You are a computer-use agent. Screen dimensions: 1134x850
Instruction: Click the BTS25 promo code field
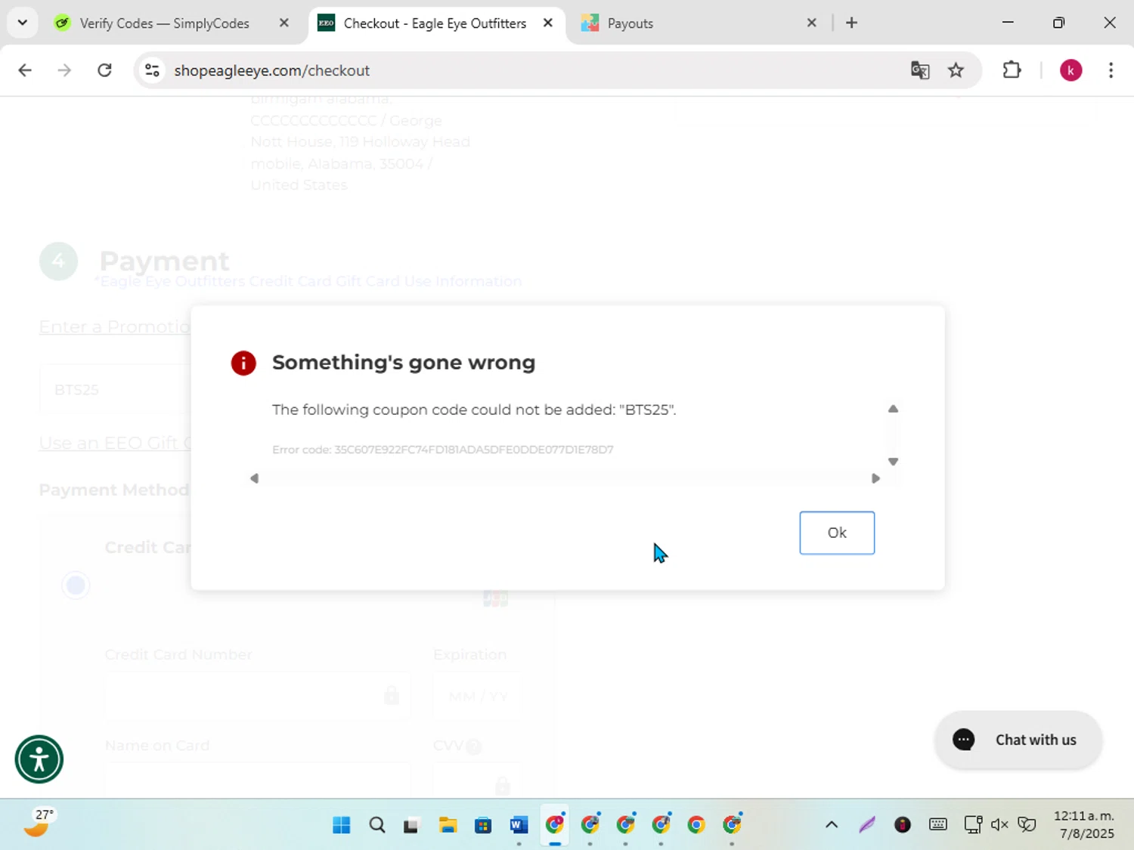[x=115, y=389]
